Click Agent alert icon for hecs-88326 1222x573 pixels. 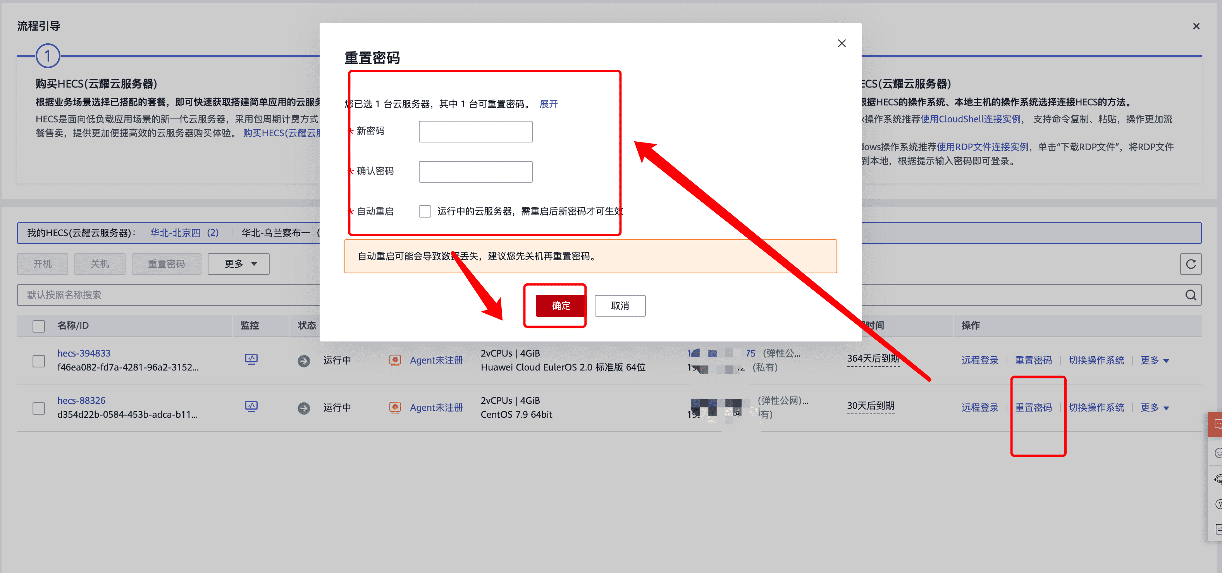(395, 408)
